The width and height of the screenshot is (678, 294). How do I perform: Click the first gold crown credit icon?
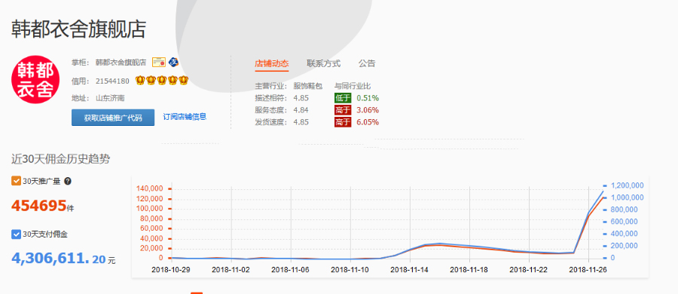point(139,80)
